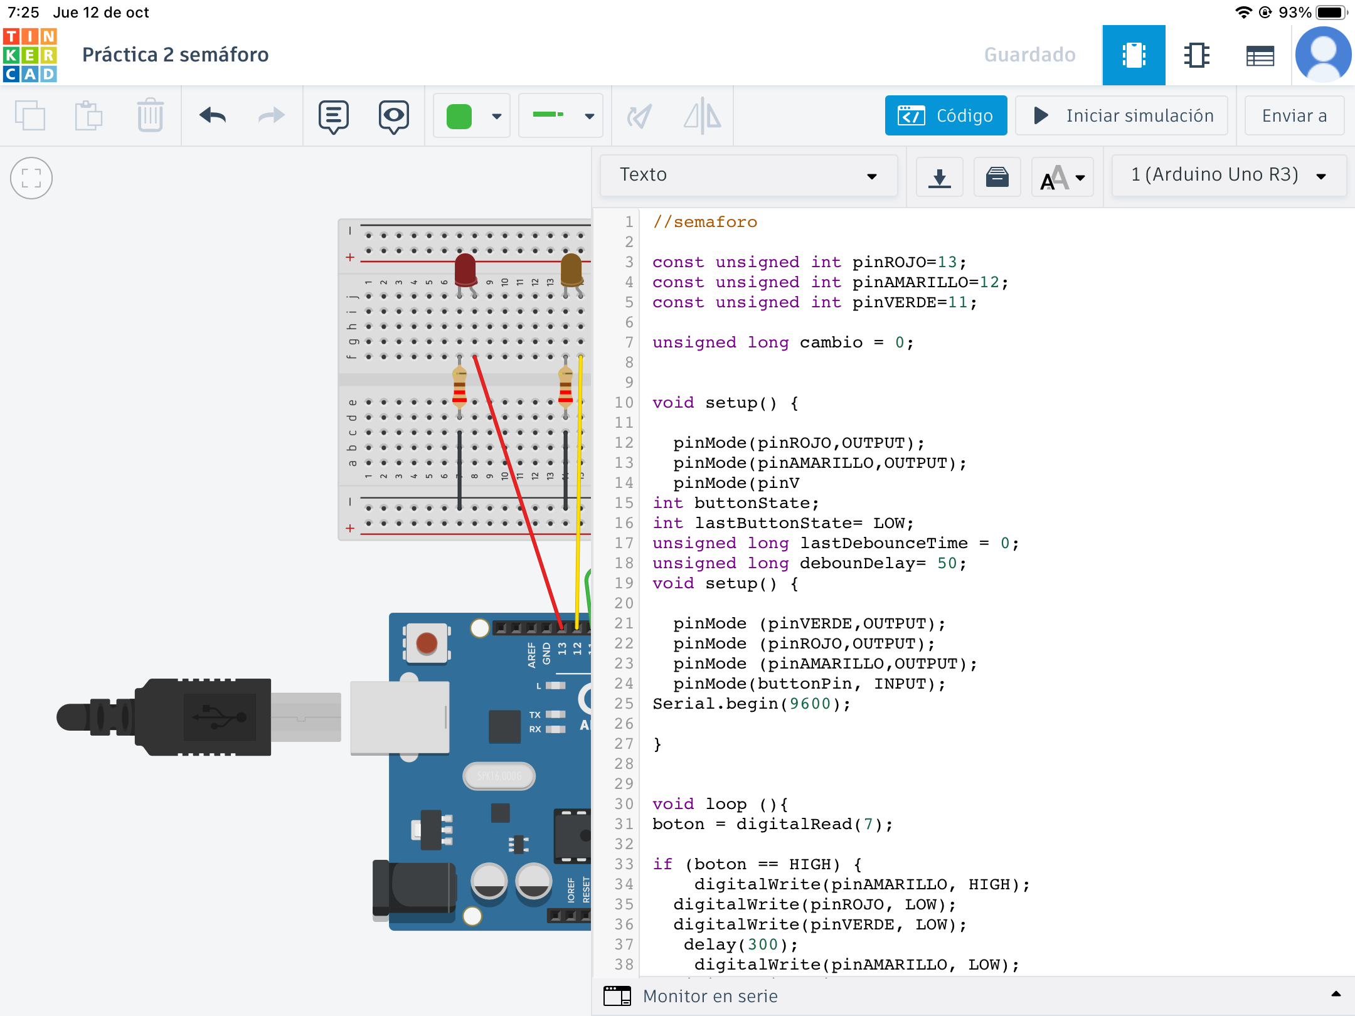Toggle the Código panel
Image resolution: width=1355 pixels, height=1016 pixels.
coord(945,115)
